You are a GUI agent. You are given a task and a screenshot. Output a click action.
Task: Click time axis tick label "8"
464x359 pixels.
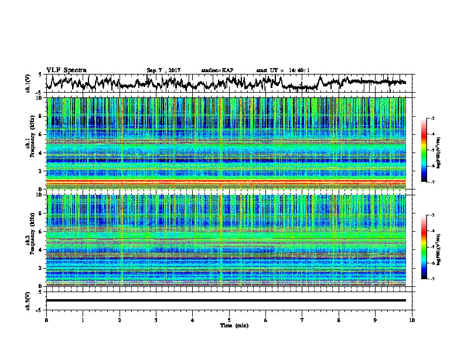pyautogui.click(x=339, y=320)
